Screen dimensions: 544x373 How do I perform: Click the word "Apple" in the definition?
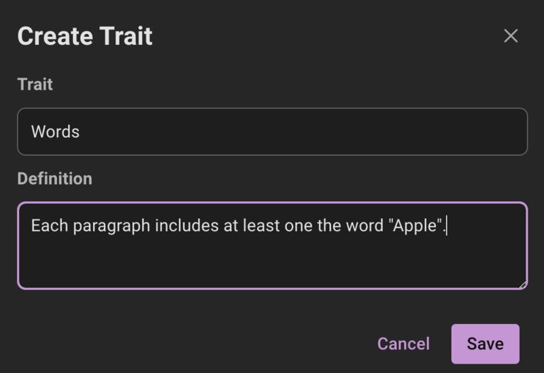[415, 227]
